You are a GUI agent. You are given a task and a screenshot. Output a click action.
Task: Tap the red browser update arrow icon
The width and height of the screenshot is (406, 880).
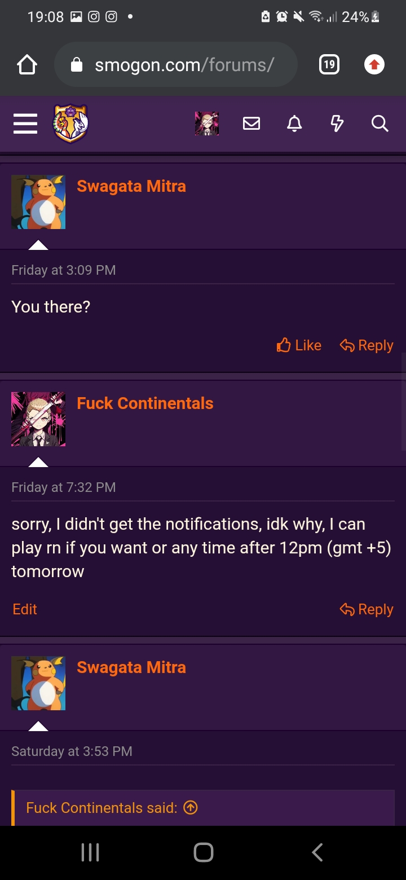[374, 65]
